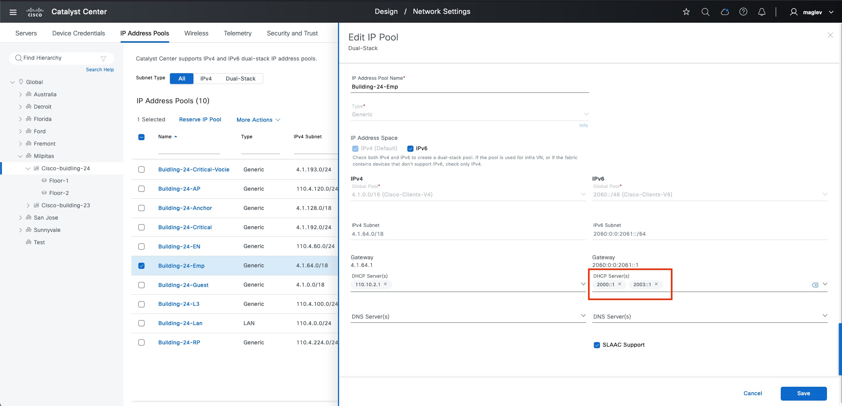Uncheck the SLAAC Support checkbox

597,345
